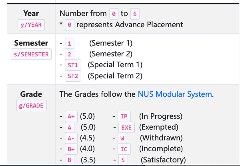Click the S grade code
Screen dimensions: 240x166
pos(123,160)
